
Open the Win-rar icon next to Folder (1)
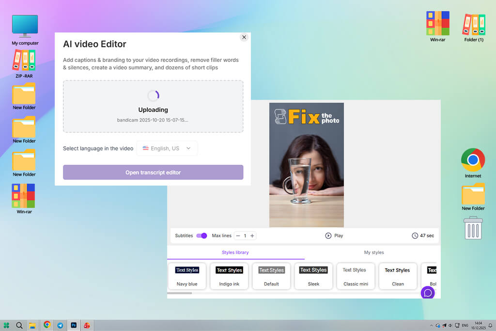click(x=437, y=26)
